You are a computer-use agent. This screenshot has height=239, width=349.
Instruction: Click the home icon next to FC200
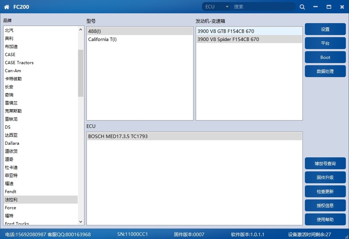(7, 7)
